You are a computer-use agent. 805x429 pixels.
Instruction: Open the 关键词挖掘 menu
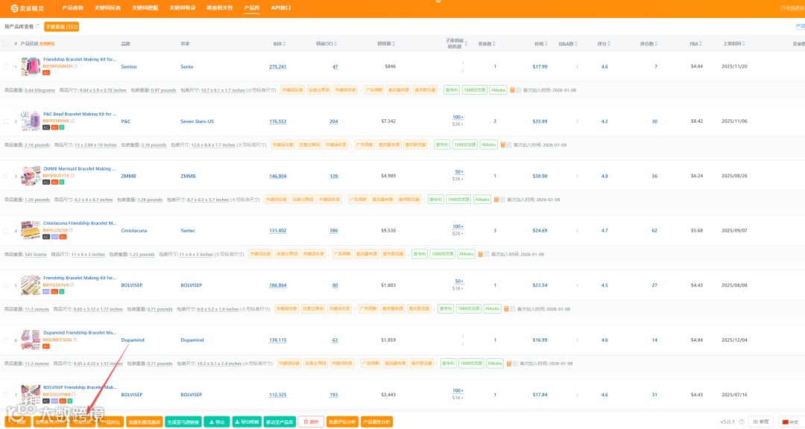(145, 7)
